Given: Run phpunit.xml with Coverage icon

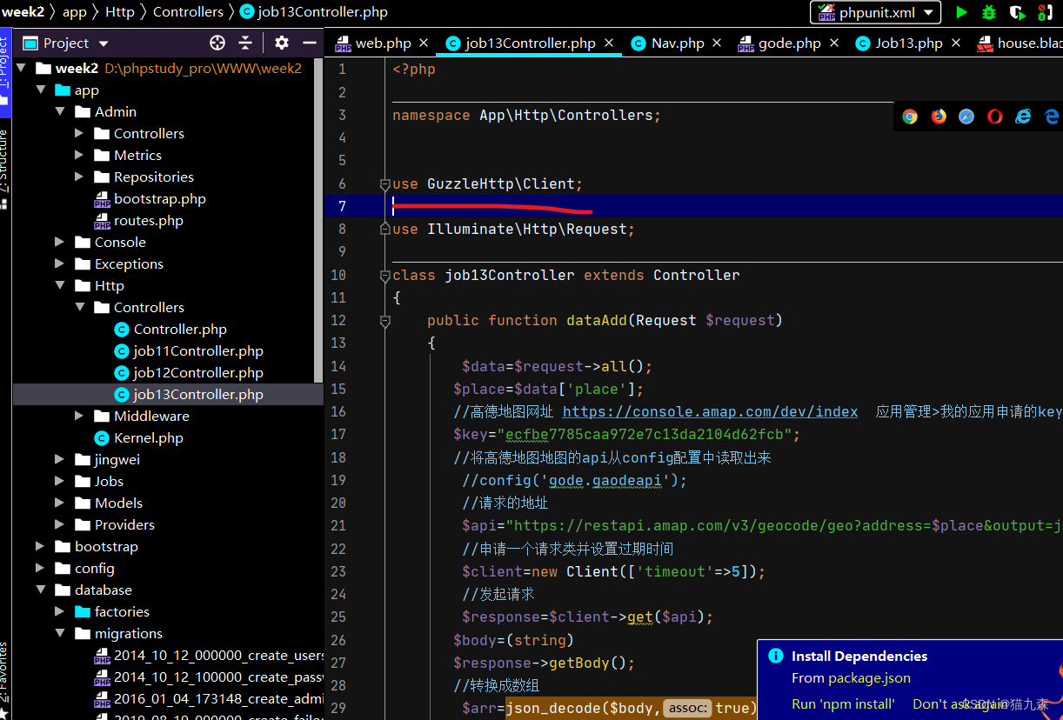Looking at the screenshot, I should coord(1015,12).
